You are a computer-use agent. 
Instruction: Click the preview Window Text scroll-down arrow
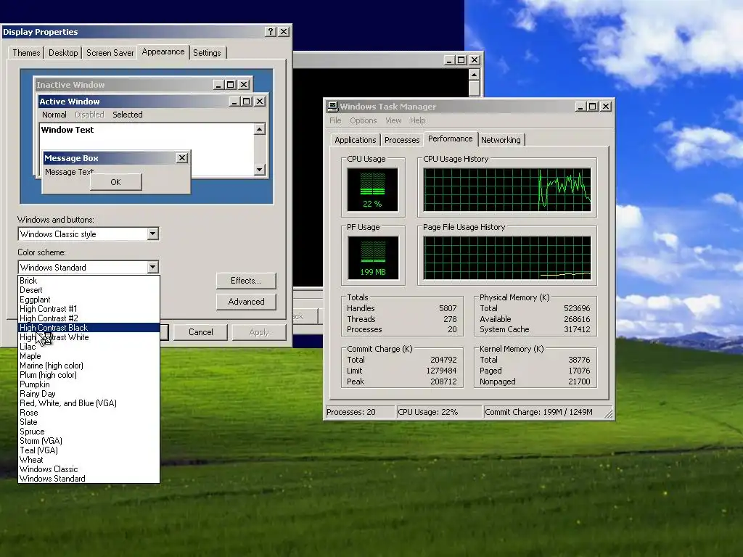click(259, 170)
